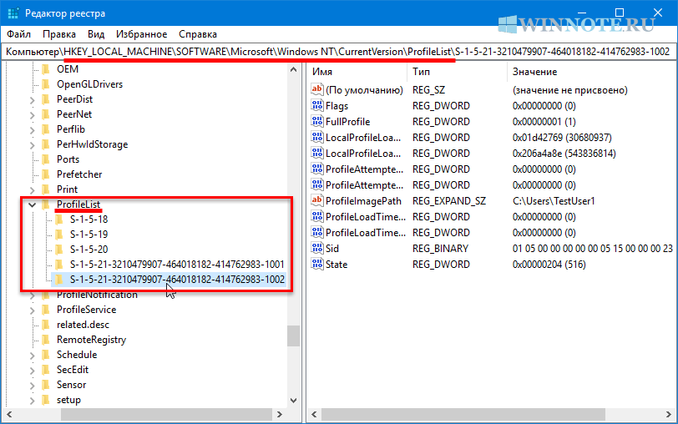This screenshot has height=424, width=678.
Task: Click the 0x01d42769 (30680937) data cell
Action: click(x=562, y=138)
